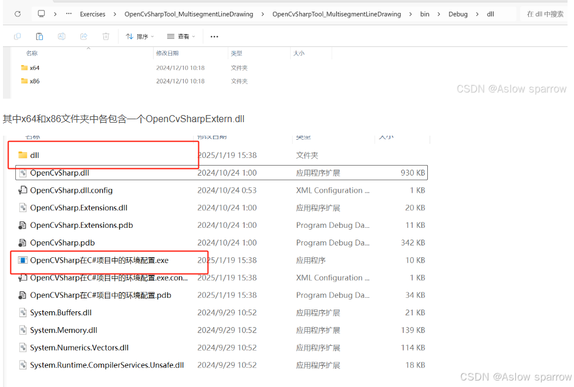Image resolution: width=574 pixels, height=387 pixels.
Task: Click file name OpenCvSharp.pdb
Action: tap(63, 243)
